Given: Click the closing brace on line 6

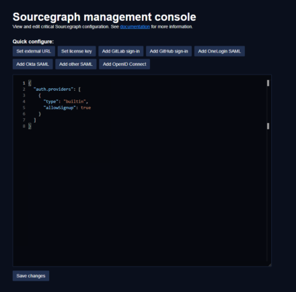Looking at the screenshot, I should tap(40, 114).
